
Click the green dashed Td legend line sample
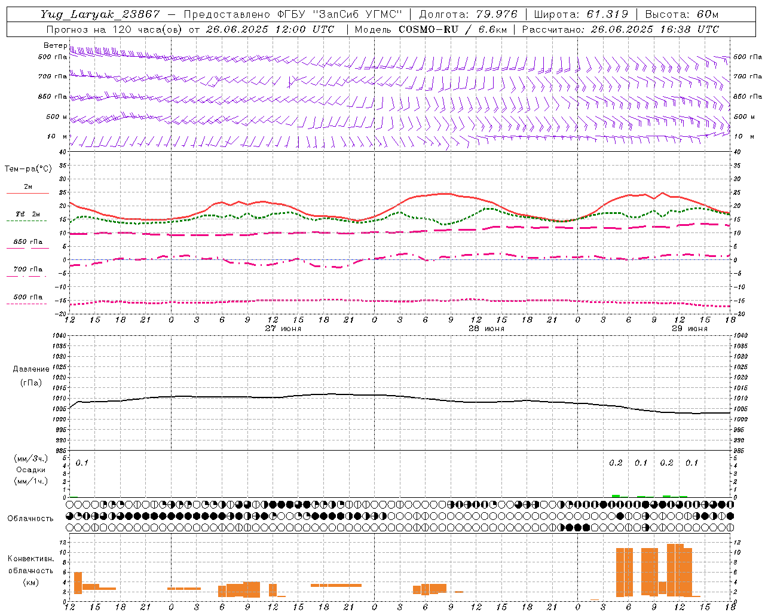click(26, 221)
